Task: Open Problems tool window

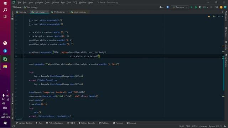Action: (x=104, y=123)
